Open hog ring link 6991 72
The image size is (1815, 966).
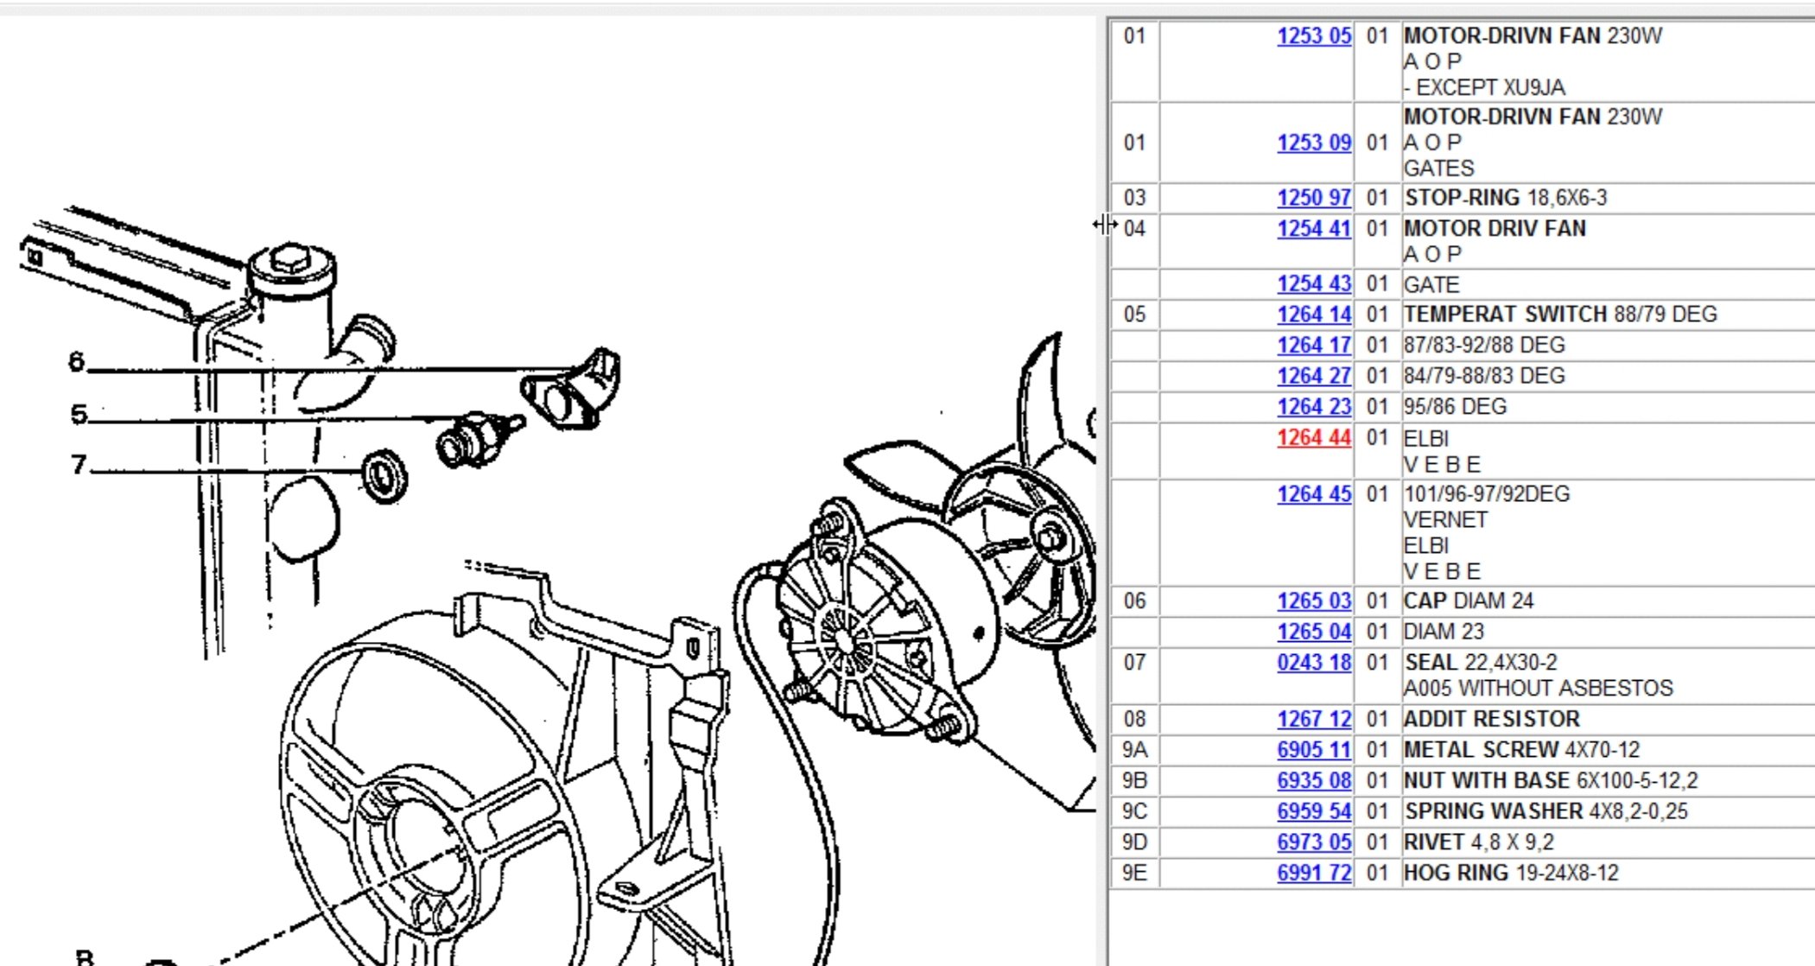tap(1314, 874)
